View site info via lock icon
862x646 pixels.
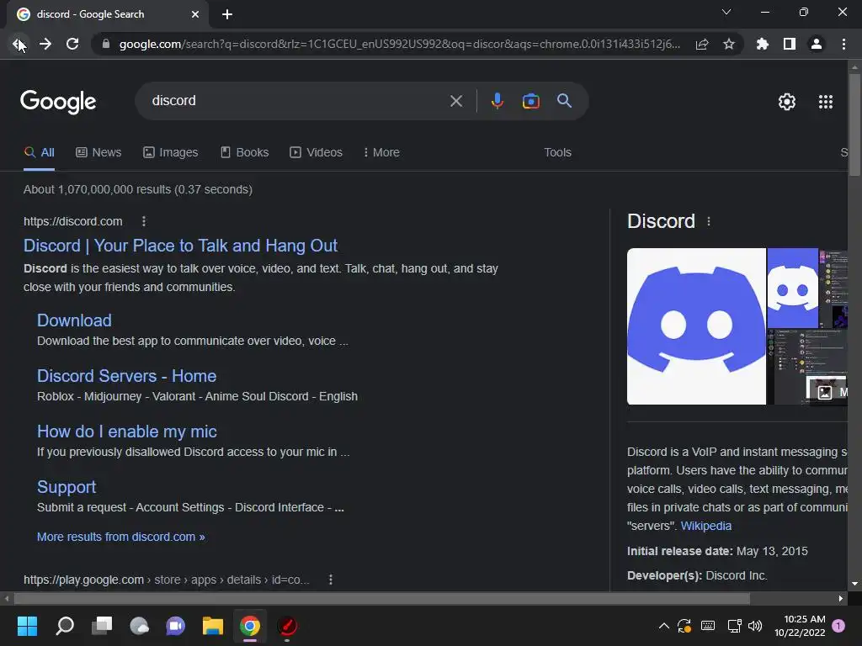106,44
